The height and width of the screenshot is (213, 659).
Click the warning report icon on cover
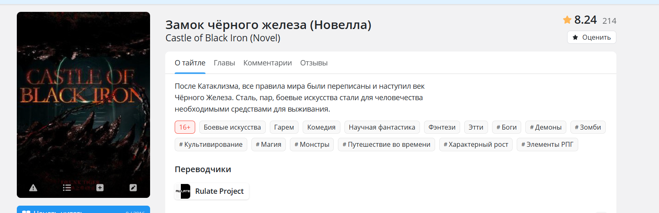click(x=33, y=188)
